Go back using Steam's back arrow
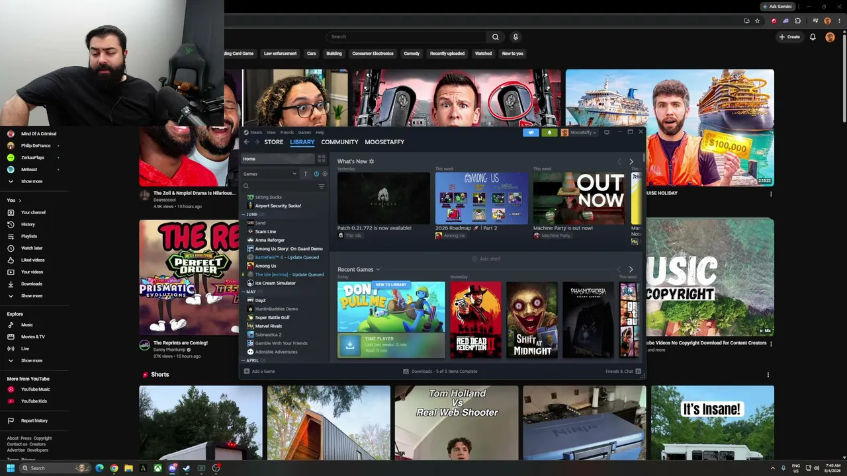The image size is (847, 476). coord(247,142)
